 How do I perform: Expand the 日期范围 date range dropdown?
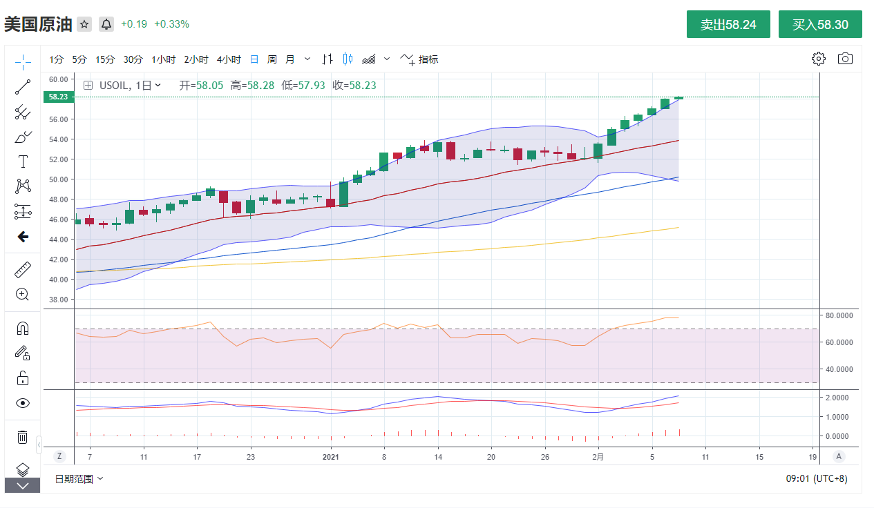point(79,479)
